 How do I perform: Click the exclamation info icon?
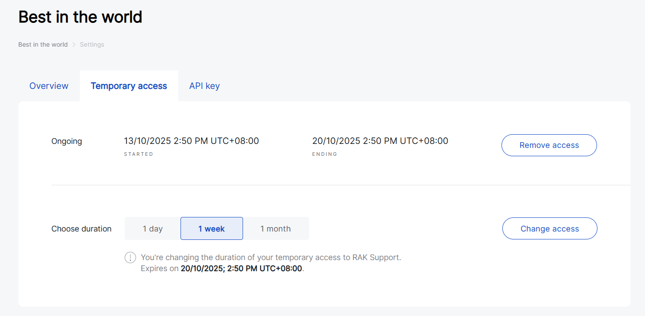[x=130, y=257]
